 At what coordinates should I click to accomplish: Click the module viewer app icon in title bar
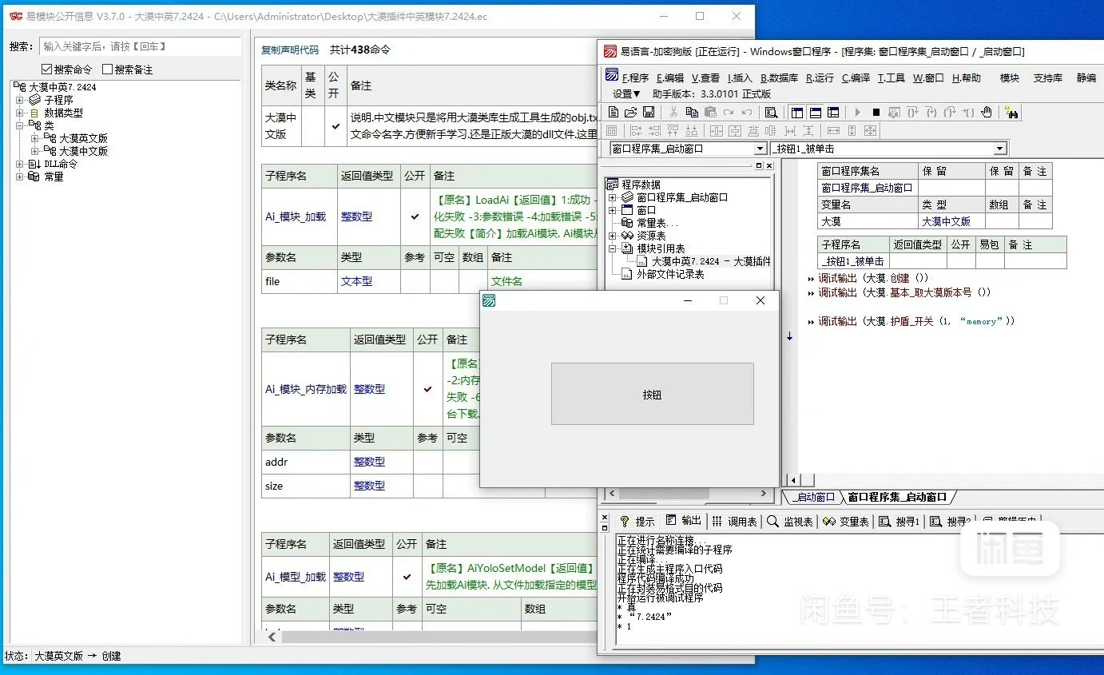[x=16, y=16]
